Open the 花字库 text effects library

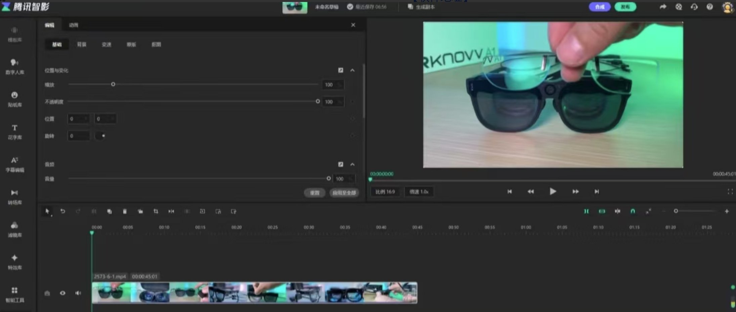(14, 131)
